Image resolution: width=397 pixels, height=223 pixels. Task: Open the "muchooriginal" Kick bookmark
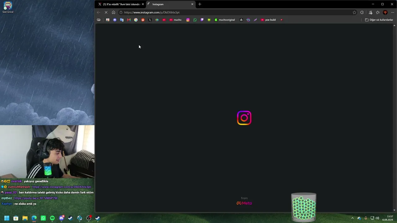click(x=225, y=20)
